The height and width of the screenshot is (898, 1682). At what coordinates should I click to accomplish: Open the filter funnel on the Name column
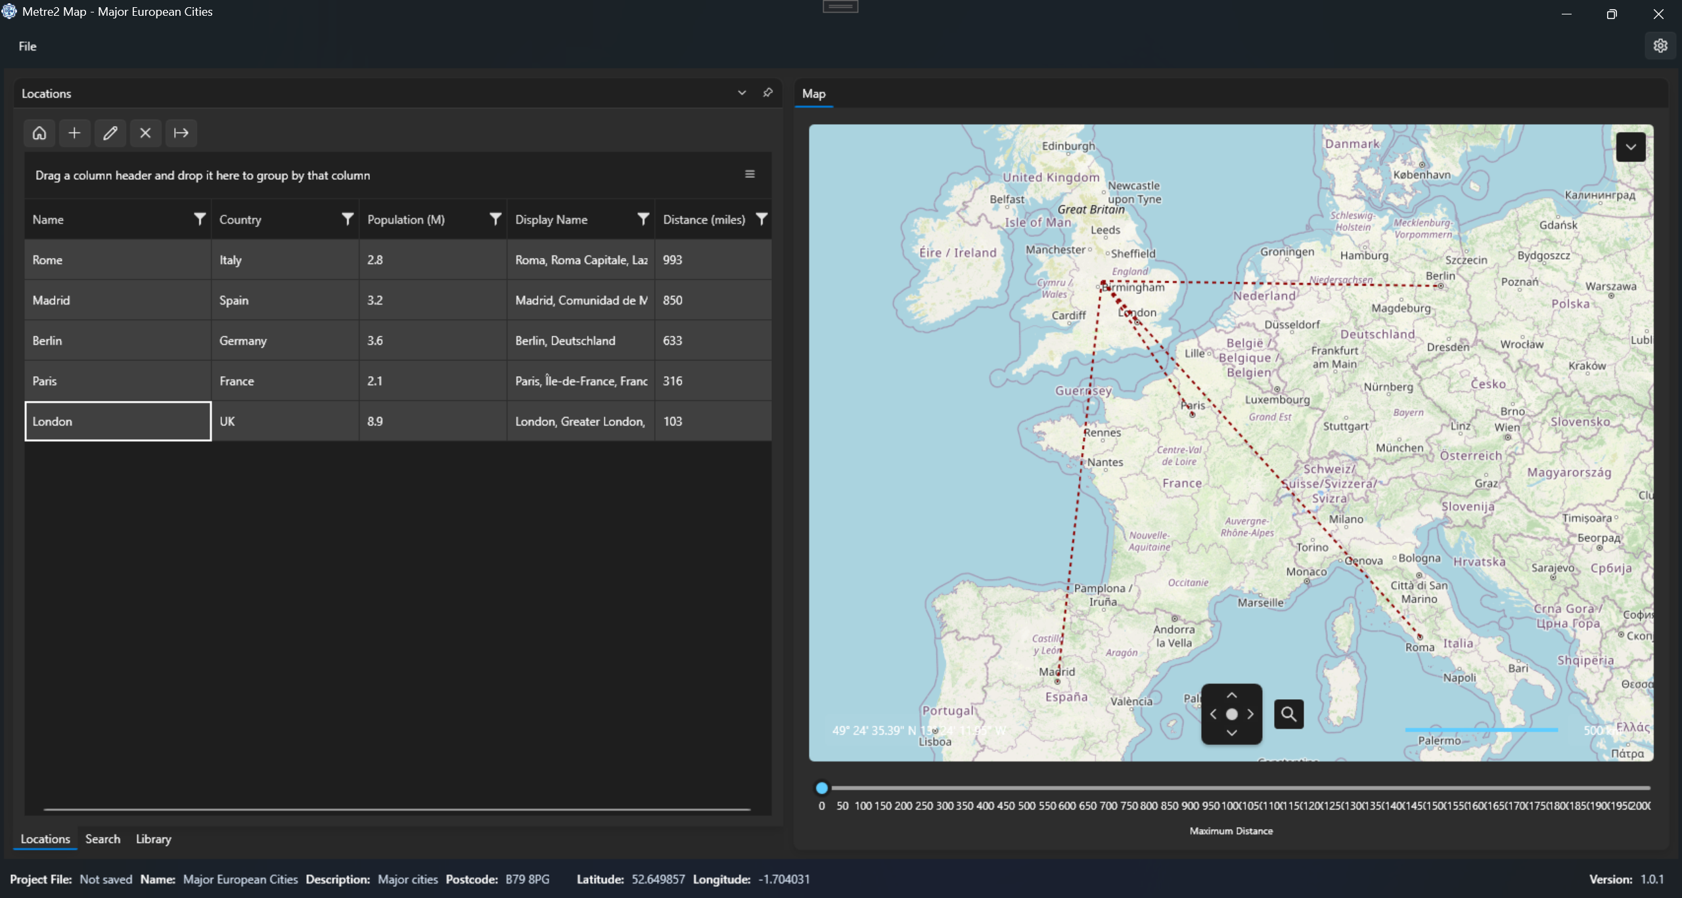click(x=198, y=219)
